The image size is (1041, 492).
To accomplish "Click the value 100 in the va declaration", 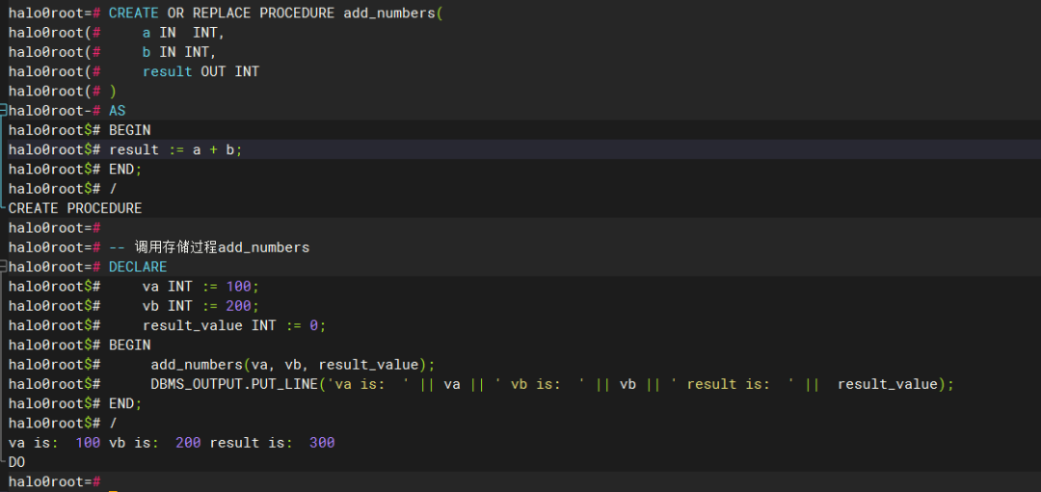I will coord(238,287).
